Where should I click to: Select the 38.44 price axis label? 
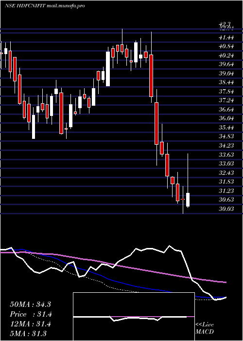[x=226, y=83]
